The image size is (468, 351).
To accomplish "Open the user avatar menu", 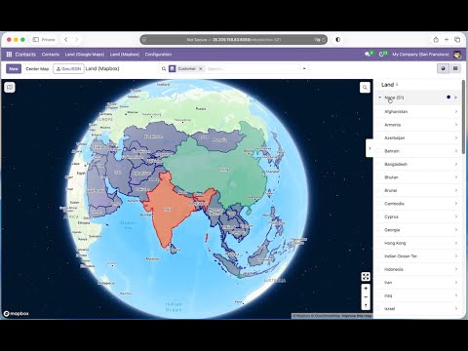I will (x=457, y=55).
